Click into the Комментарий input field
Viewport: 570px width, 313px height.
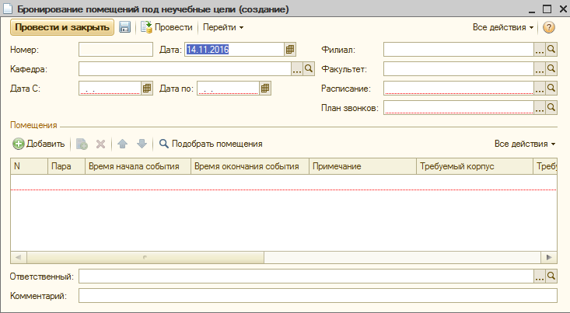tap(318, 296)
